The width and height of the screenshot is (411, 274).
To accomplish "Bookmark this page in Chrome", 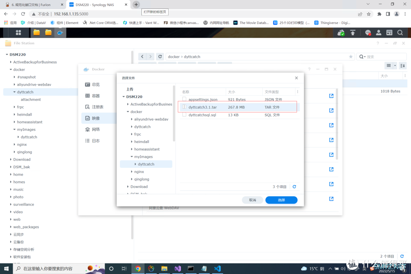I will [x=369, y=14].
